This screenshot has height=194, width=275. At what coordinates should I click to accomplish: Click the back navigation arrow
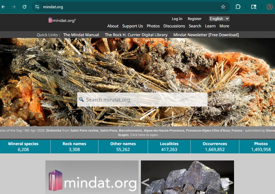point(4,6)
